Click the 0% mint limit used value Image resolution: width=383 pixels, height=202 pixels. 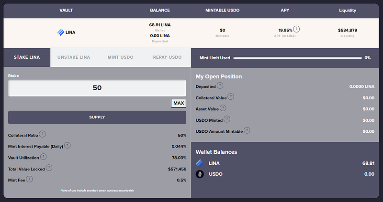[368, 58]
